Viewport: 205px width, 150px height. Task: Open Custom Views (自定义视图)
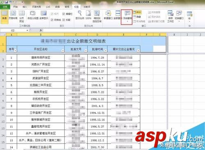click(33, 15)
